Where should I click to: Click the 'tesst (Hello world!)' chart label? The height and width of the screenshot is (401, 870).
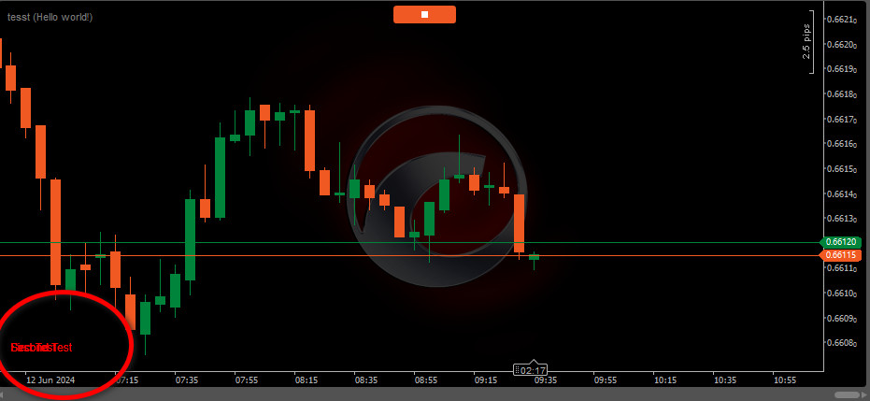point(50,17)
